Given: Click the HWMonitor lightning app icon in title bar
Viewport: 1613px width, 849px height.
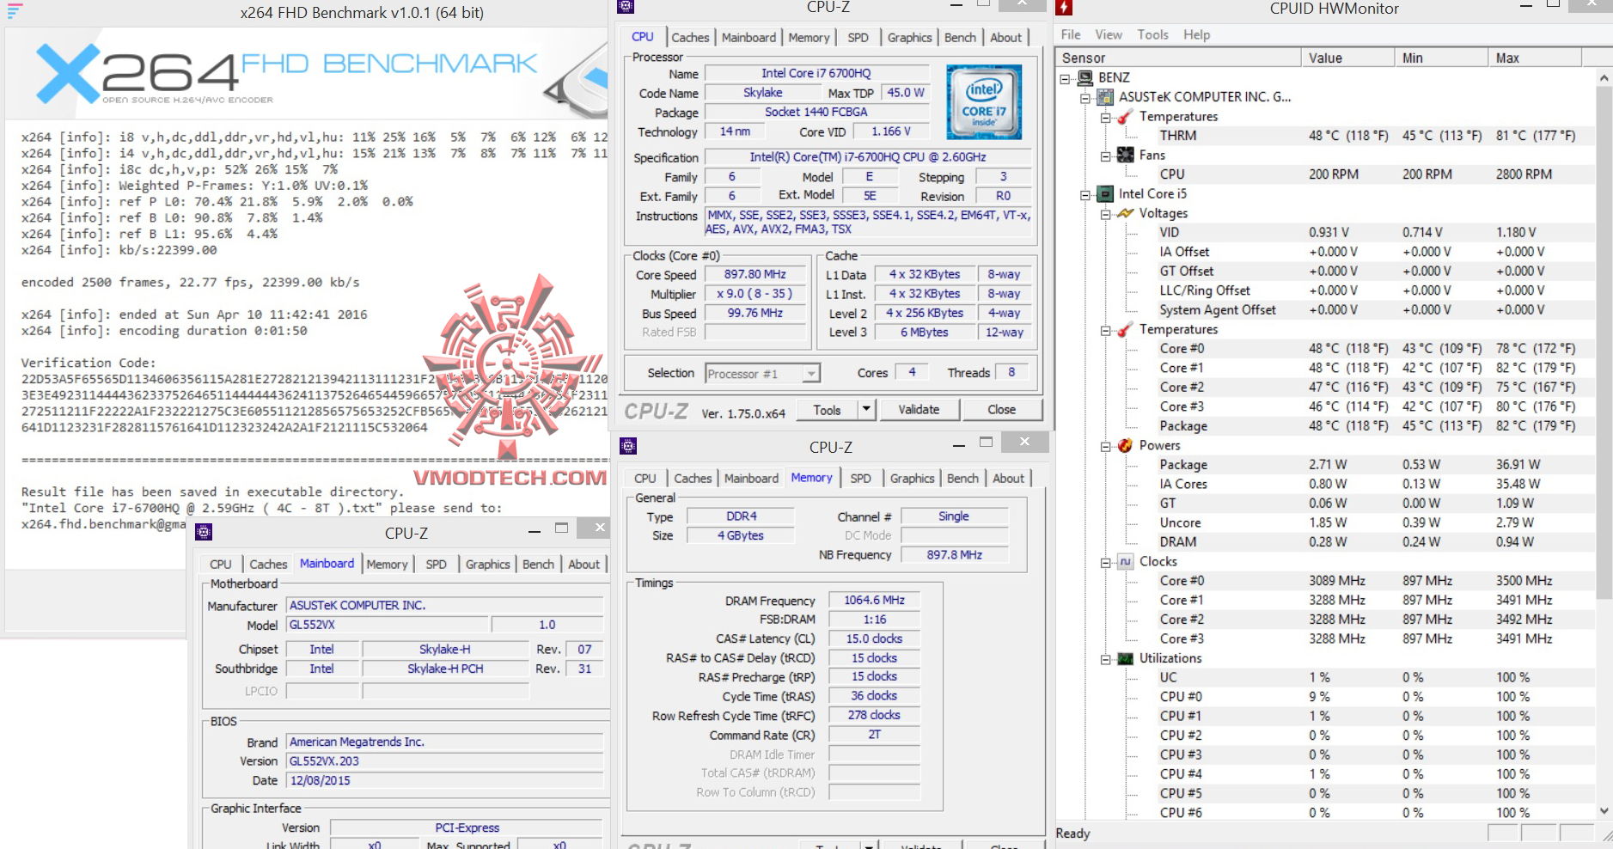Looking at the screenshot, I should [1064, 9].
